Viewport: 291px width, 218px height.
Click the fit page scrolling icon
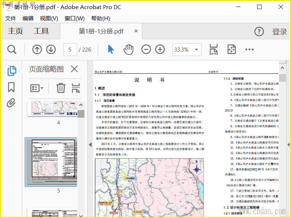tap(214, 49)
